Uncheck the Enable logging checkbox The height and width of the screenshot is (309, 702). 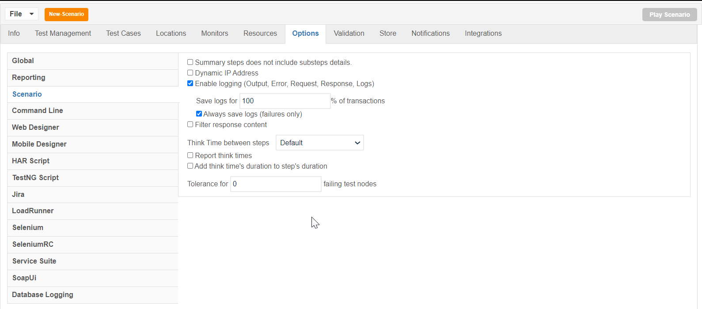pyautogui.click(x=190, y=83)
